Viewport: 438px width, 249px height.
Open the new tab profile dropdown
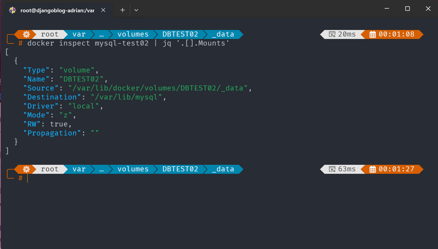click(136, 10)
